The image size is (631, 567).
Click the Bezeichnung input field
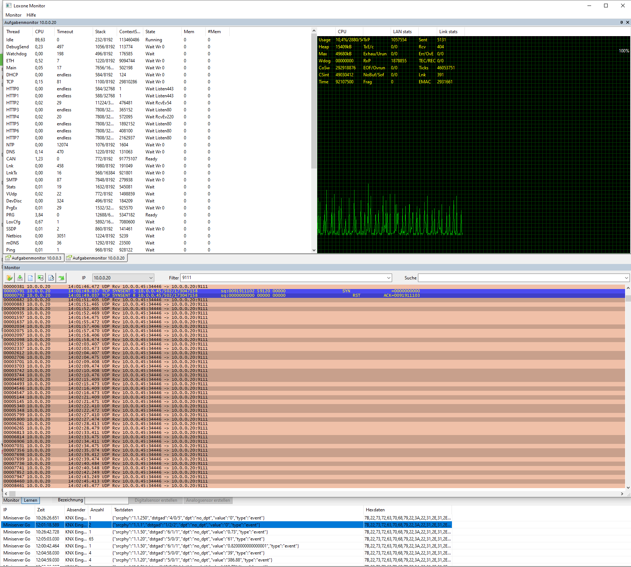(106, 500)
